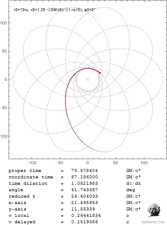This screenshot has height=225, width=167.
Task: Click the Einstein portrait logo
Action: [x=154, y=210]
